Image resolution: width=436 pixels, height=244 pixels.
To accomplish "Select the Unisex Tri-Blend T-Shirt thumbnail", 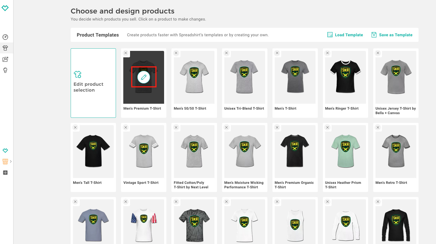I will pos(244,77).
